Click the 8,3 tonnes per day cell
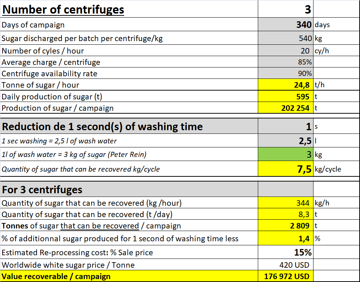Image resolution: width=360 pixels, height=282 pixels. (286, 215)
